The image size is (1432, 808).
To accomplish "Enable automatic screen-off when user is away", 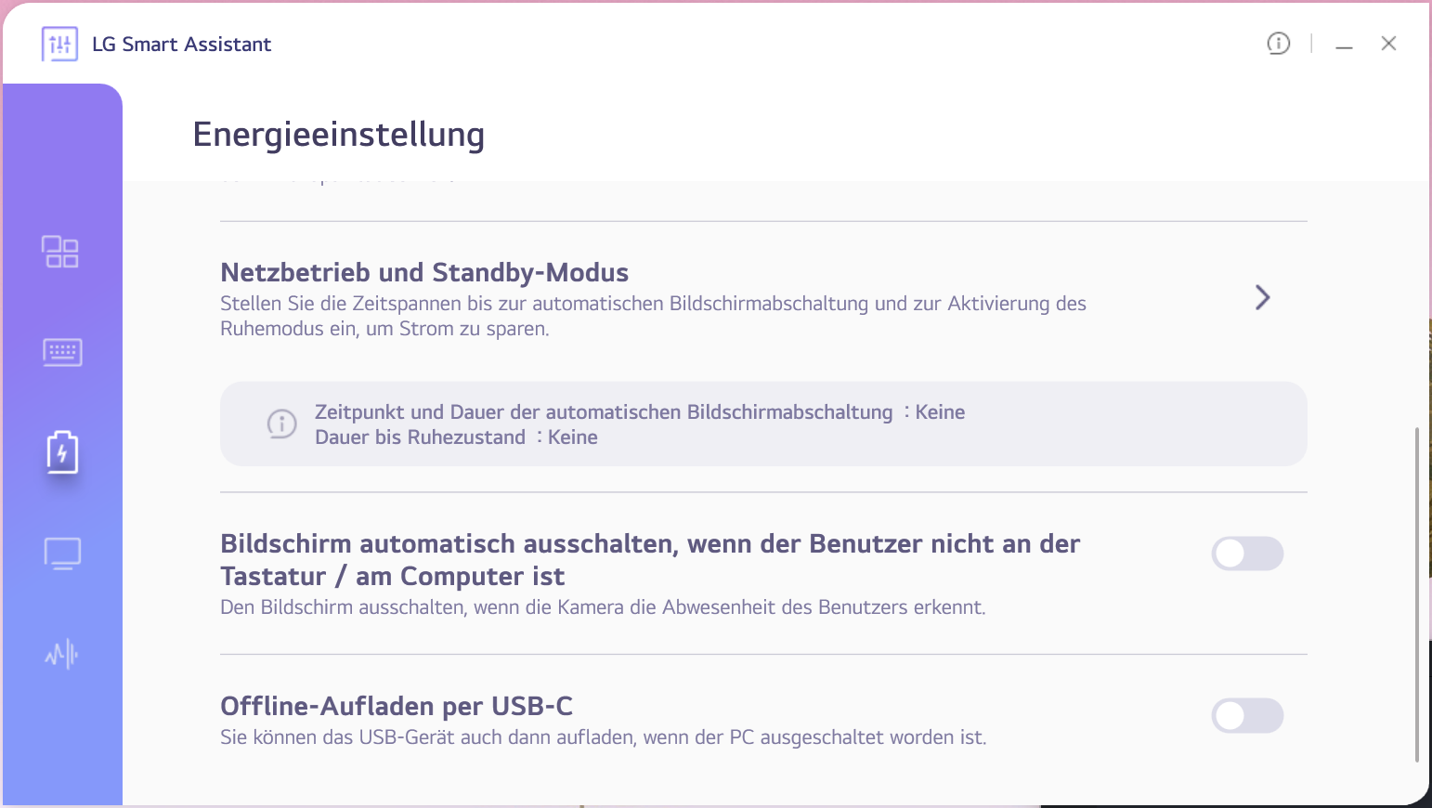I will [x=1247, y=554].
